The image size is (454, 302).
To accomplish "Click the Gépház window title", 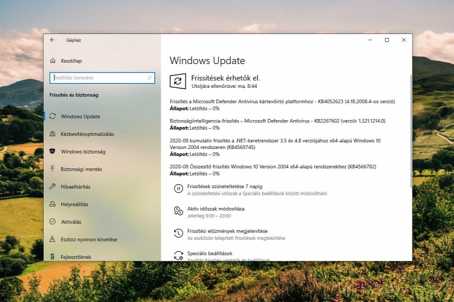I will 74,40.
